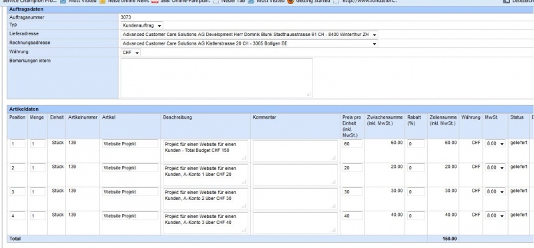
Task: Click the Position field containing 1
Action: coord(17,144)
